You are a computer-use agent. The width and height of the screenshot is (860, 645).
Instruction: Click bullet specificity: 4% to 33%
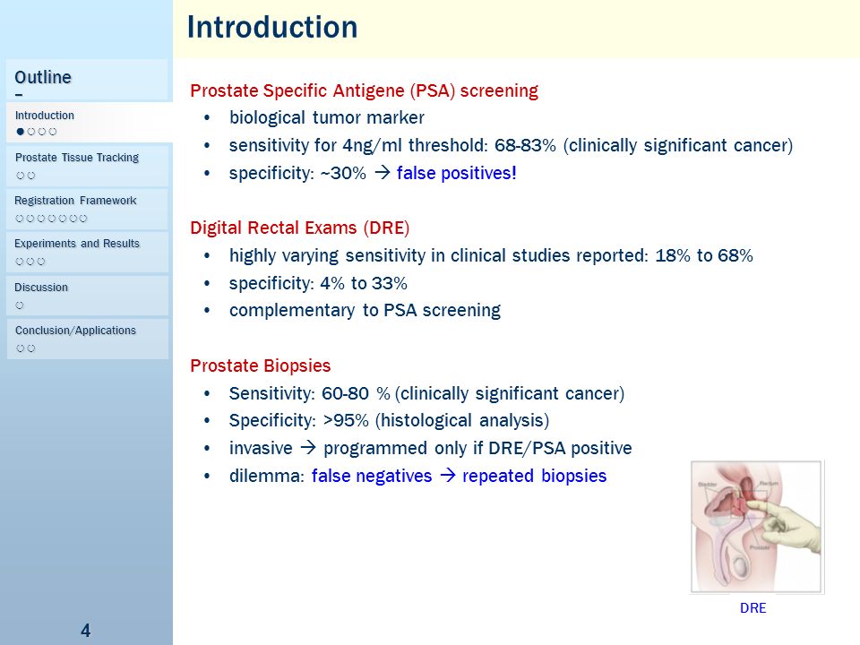pos(318,284)
